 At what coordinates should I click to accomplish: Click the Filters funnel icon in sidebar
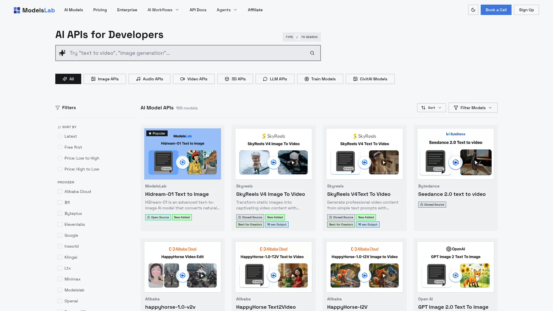58,108
